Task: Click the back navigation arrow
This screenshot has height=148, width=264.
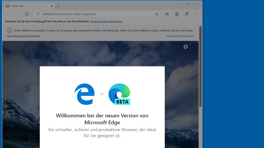Action: coord(8,14)
